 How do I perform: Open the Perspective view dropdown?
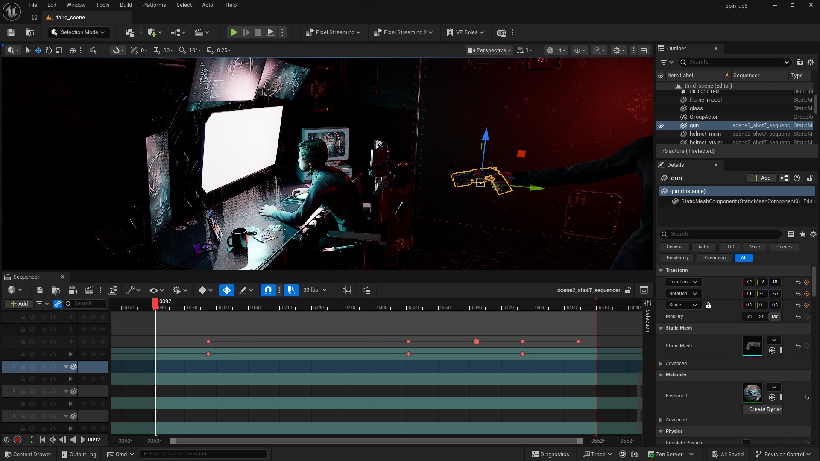(489, 50)
